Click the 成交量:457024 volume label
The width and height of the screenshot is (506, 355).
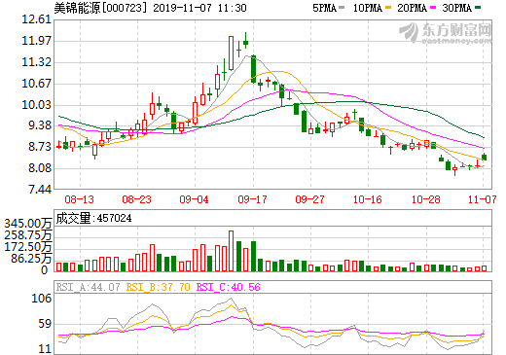[x=93, y=218]
